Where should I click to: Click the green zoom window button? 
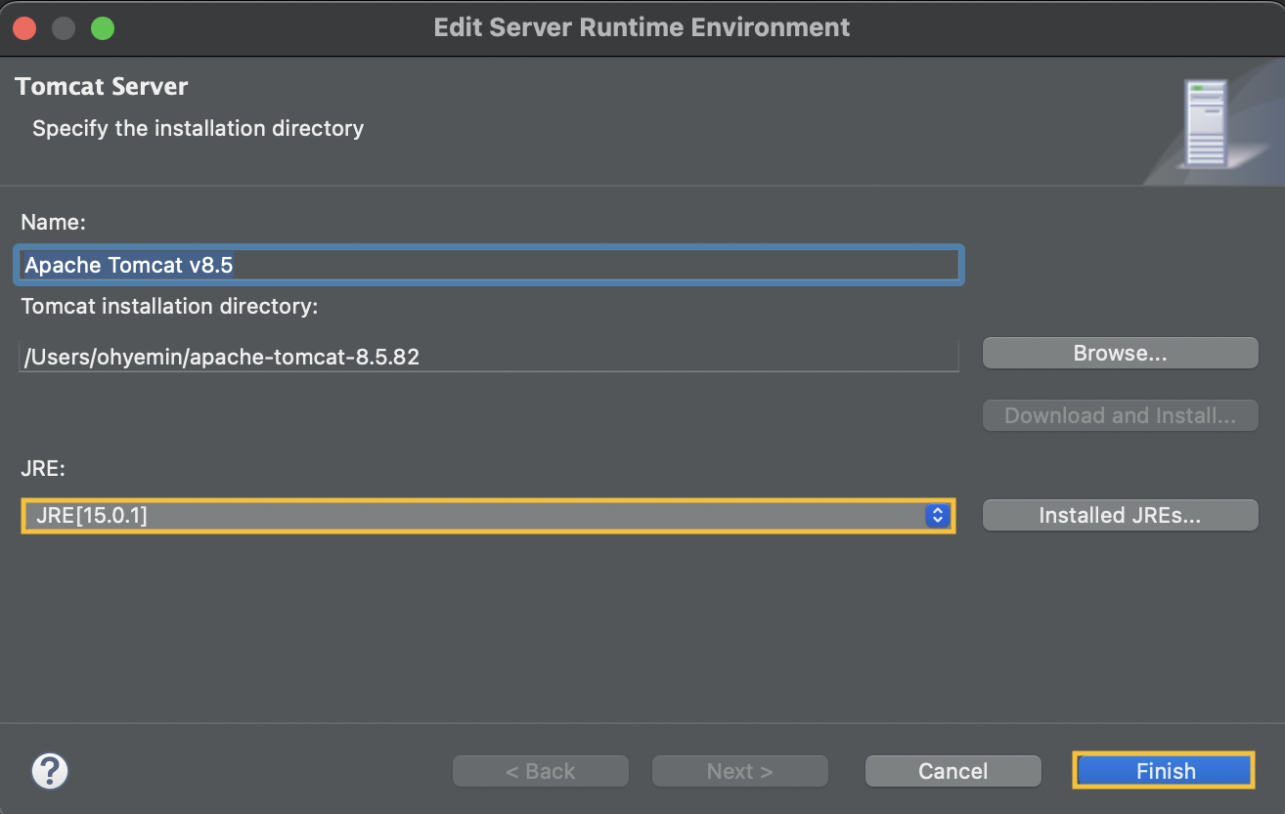coord(103,27)
